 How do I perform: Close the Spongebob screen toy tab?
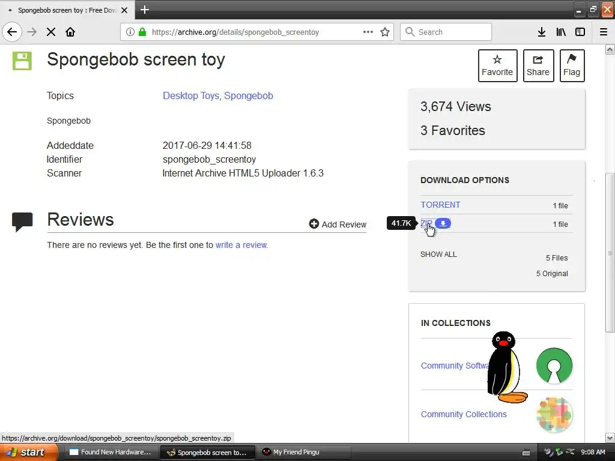tap(124, 10)
